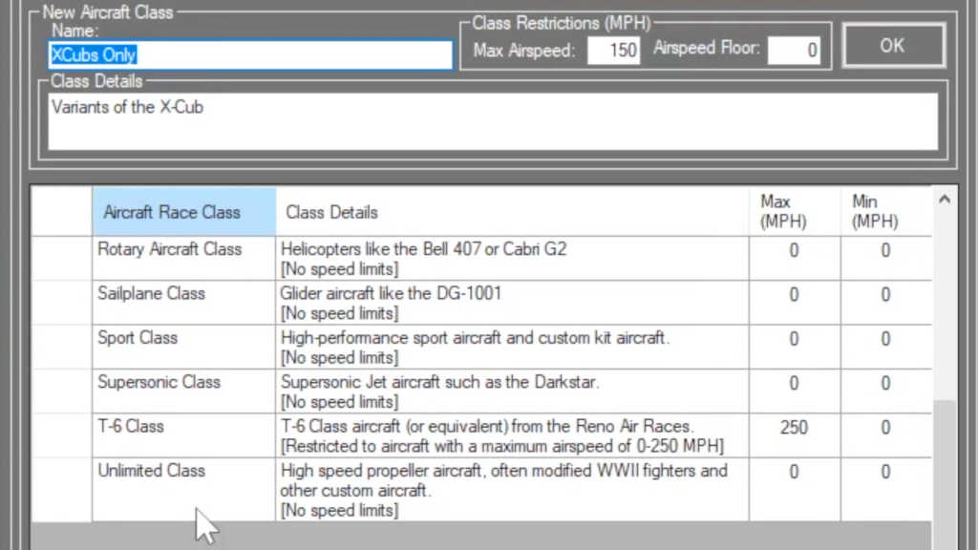Click the Unlimited Class details text cell
The height and width of the screenshot is (550, 978).
[504, 490]
